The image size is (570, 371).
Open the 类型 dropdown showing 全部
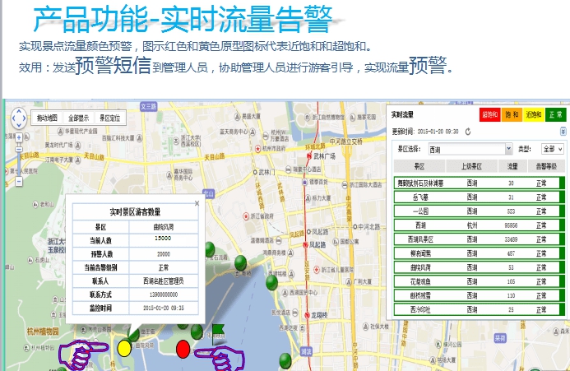pyautogui.click(x=552, y=149)
